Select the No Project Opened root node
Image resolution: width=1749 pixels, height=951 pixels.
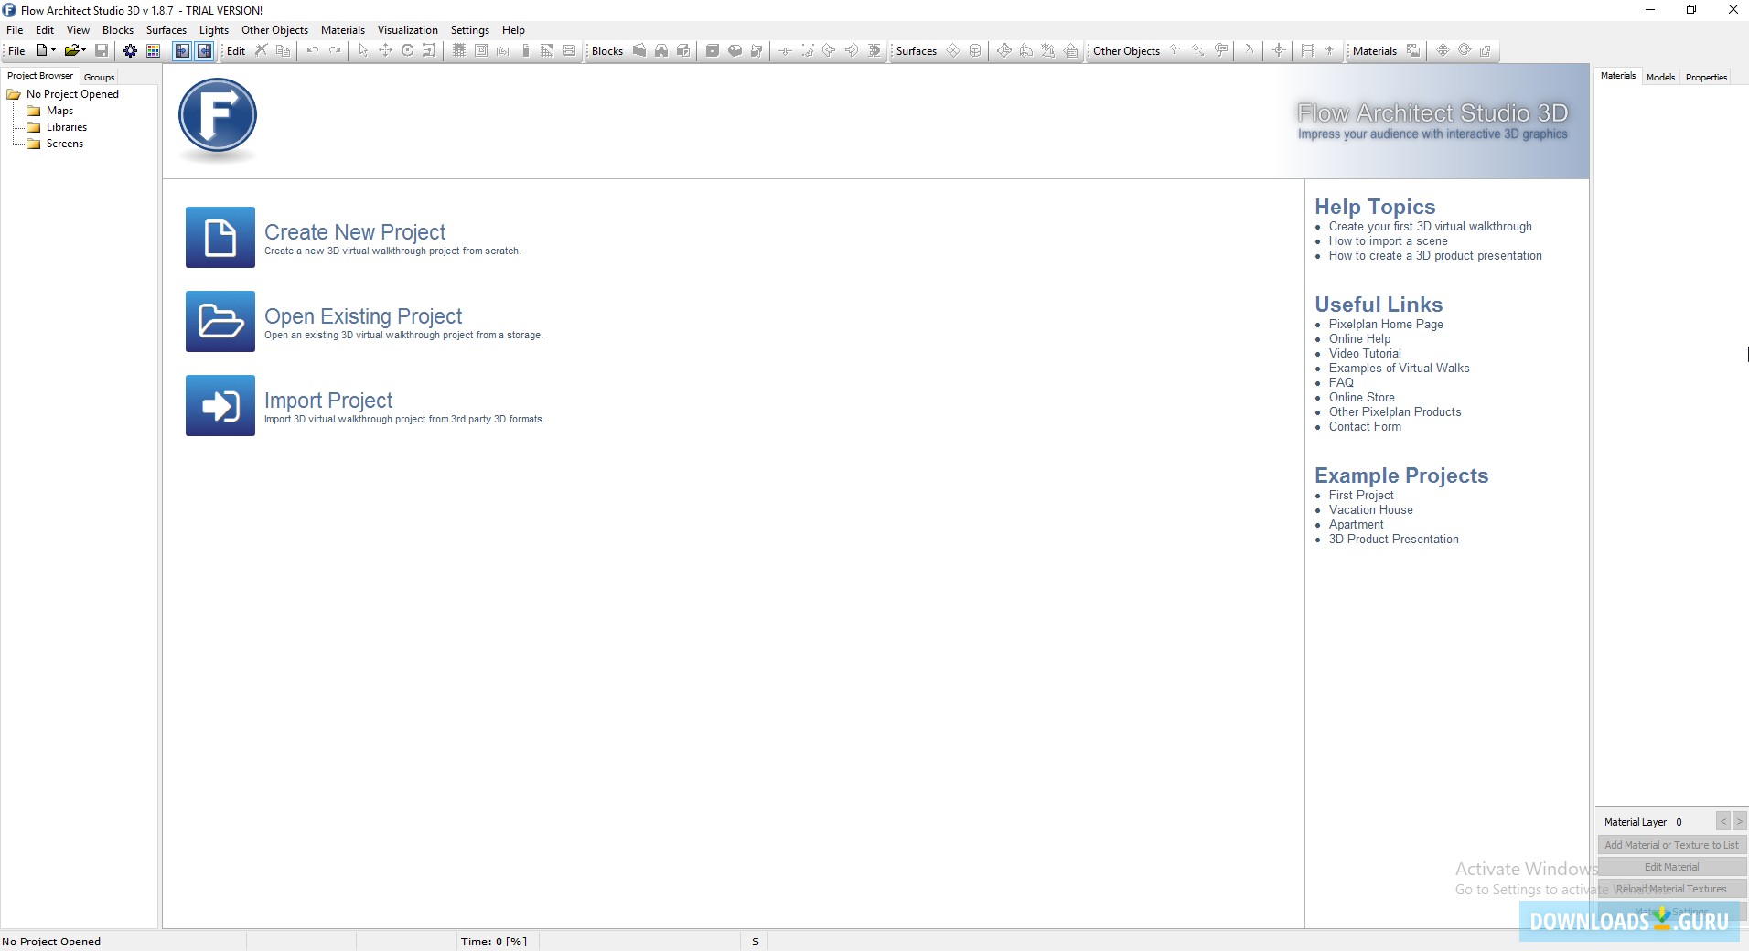(x=72, y=94)
